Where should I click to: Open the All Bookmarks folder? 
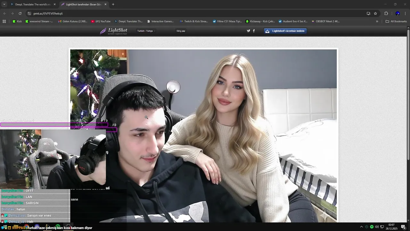coord(396,21)
